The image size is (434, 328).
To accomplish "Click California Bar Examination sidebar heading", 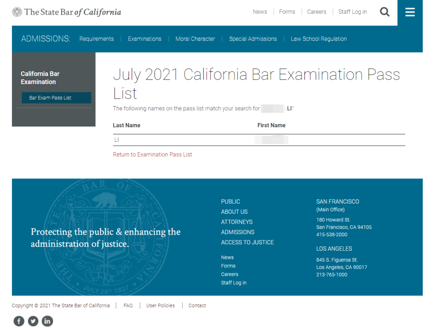I will [x=40, y=78].
